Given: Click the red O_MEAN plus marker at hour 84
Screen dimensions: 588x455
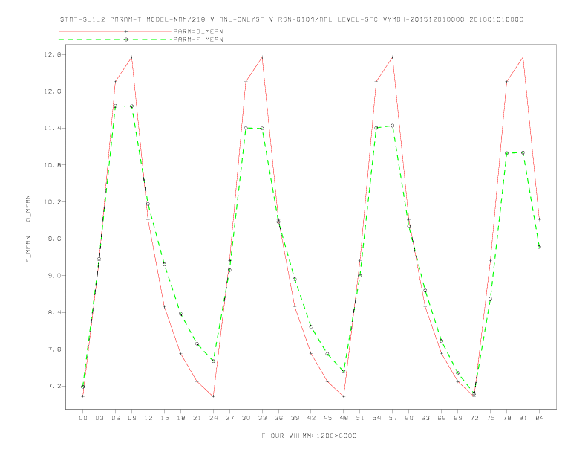Looking at the screenshot, I should point(539,219).
